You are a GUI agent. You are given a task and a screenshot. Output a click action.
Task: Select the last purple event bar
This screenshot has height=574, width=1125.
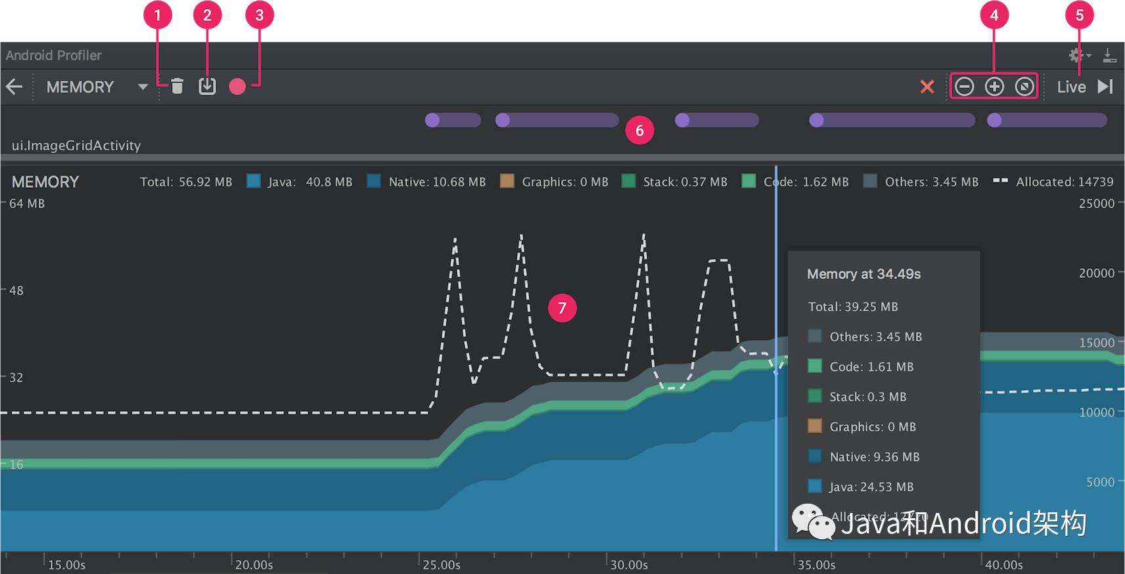1047,120
